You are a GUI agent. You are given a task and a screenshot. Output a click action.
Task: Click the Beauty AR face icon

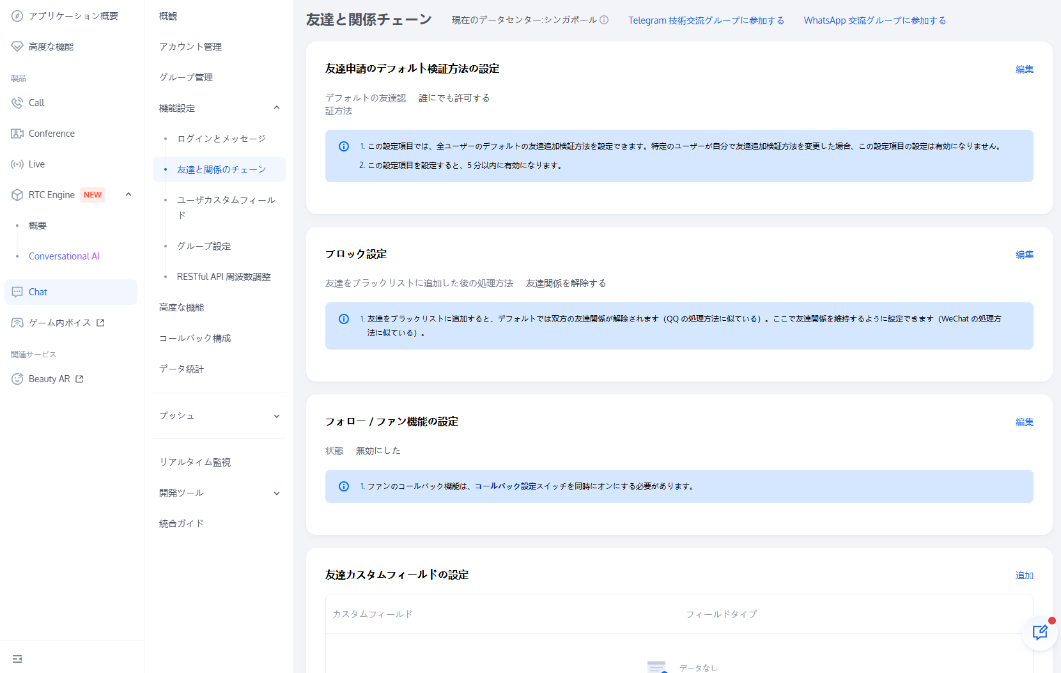[x=17, y=379]
